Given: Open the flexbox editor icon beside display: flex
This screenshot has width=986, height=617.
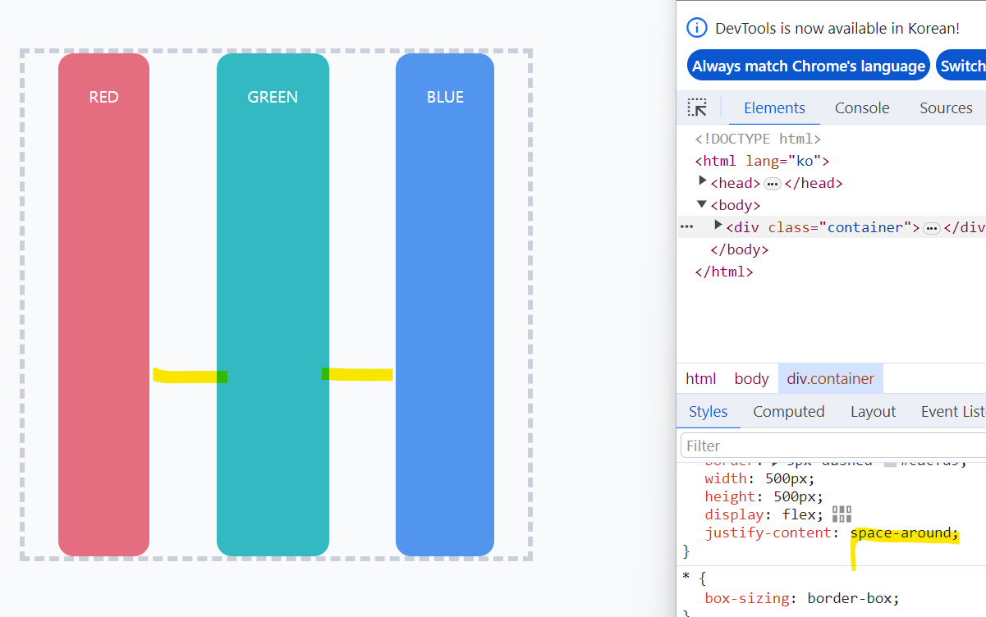Looking at the screenshot, I should [x=842, y=514].
